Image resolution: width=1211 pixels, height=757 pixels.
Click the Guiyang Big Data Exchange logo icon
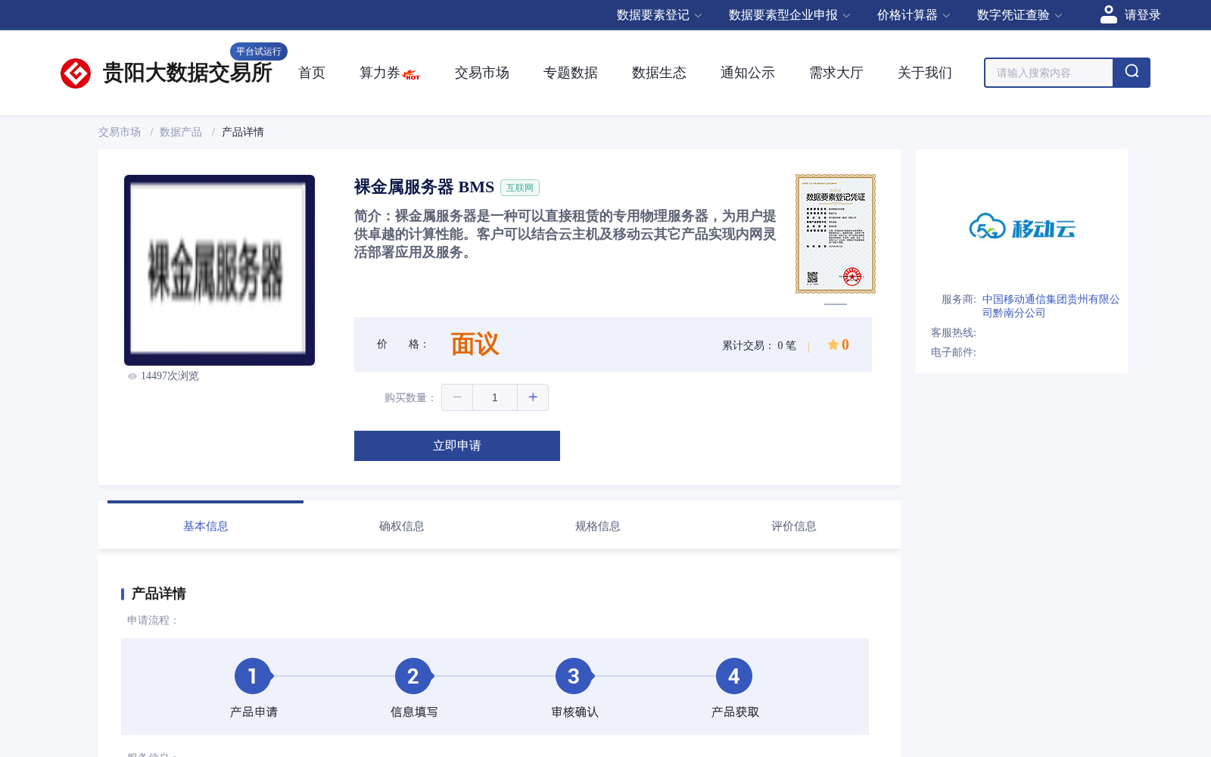click(76, 73)
